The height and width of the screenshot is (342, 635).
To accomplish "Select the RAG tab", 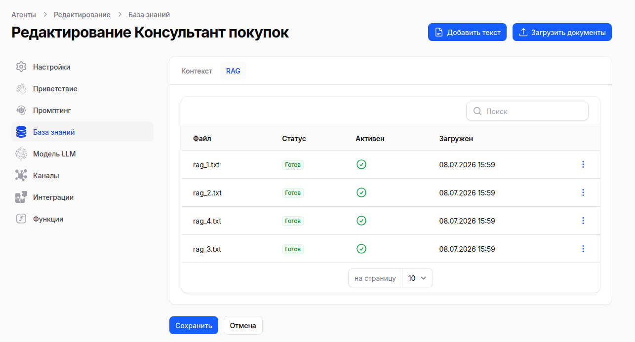I will [x=233, y=71].
